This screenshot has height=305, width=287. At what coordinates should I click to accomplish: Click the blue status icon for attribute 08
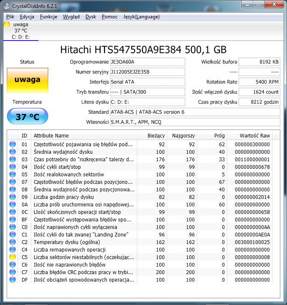click(13, 189)
